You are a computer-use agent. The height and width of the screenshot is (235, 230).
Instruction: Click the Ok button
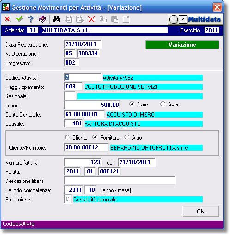[201, 211]
